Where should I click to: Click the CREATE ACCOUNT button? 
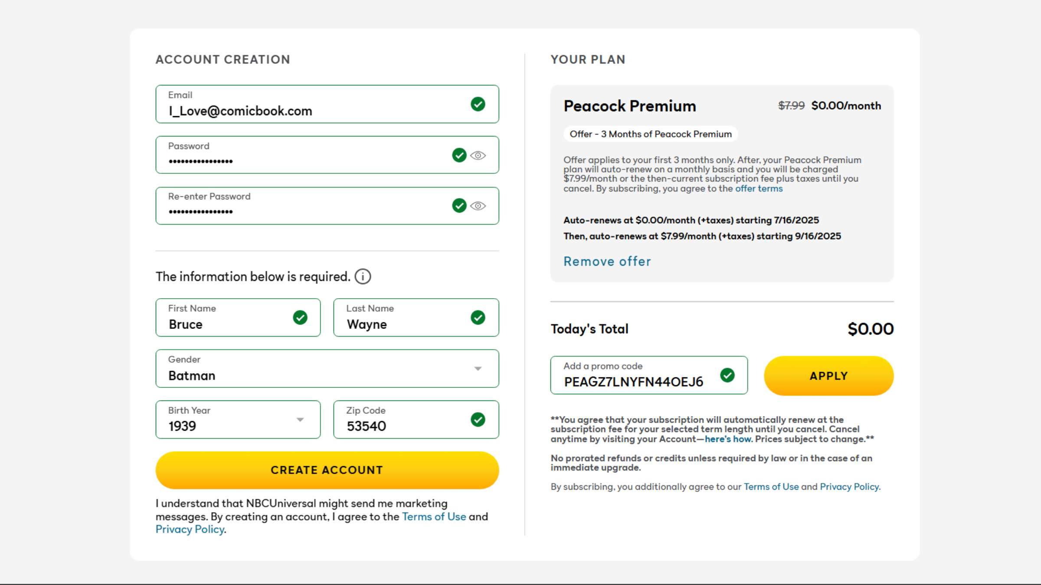tap(327, 470)
